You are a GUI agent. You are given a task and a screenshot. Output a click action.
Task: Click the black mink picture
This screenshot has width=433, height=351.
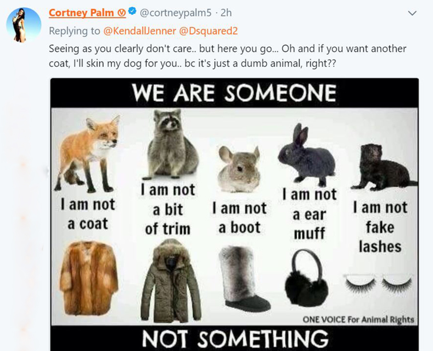point(384,167)
